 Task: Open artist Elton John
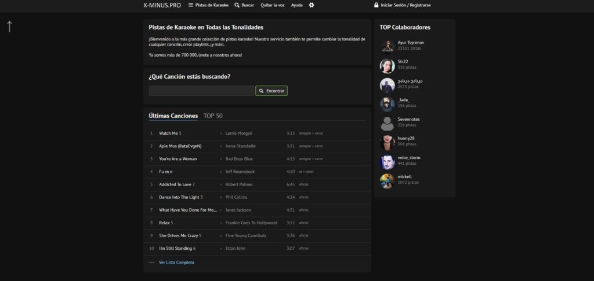click(x=236, y=249)
